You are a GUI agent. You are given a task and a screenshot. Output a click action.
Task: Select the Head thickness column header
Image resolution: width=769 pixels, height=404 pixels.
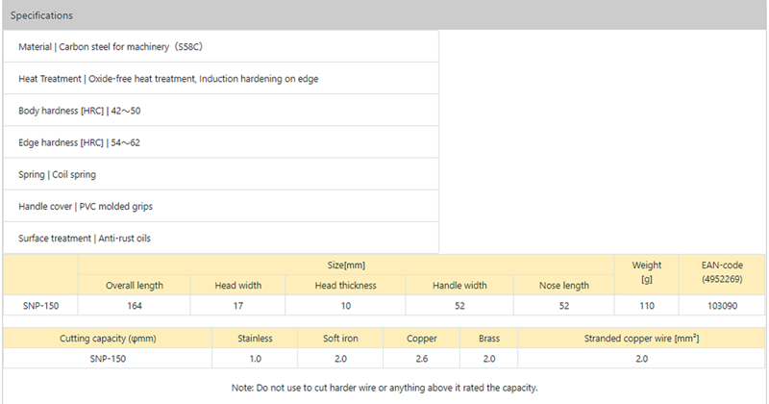[345, 285]
